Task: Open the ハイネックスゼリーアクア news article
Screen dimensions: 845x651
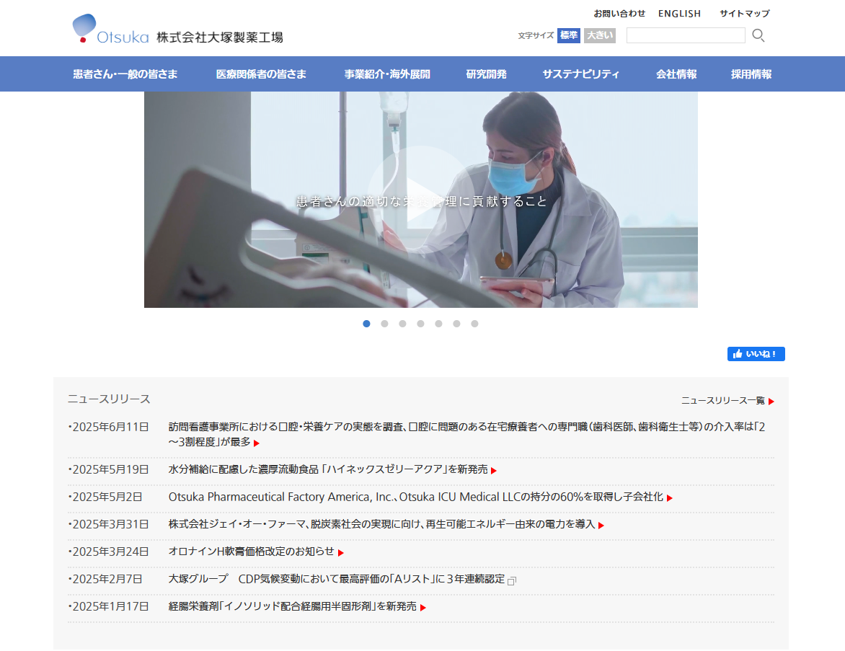Action: (328, 469)
